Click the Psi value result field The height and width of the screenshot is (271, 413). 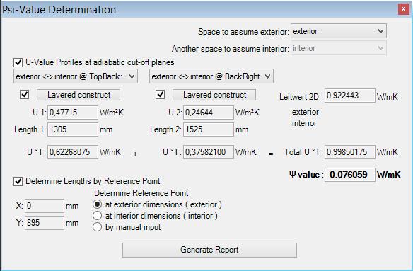tap(350, 175)
